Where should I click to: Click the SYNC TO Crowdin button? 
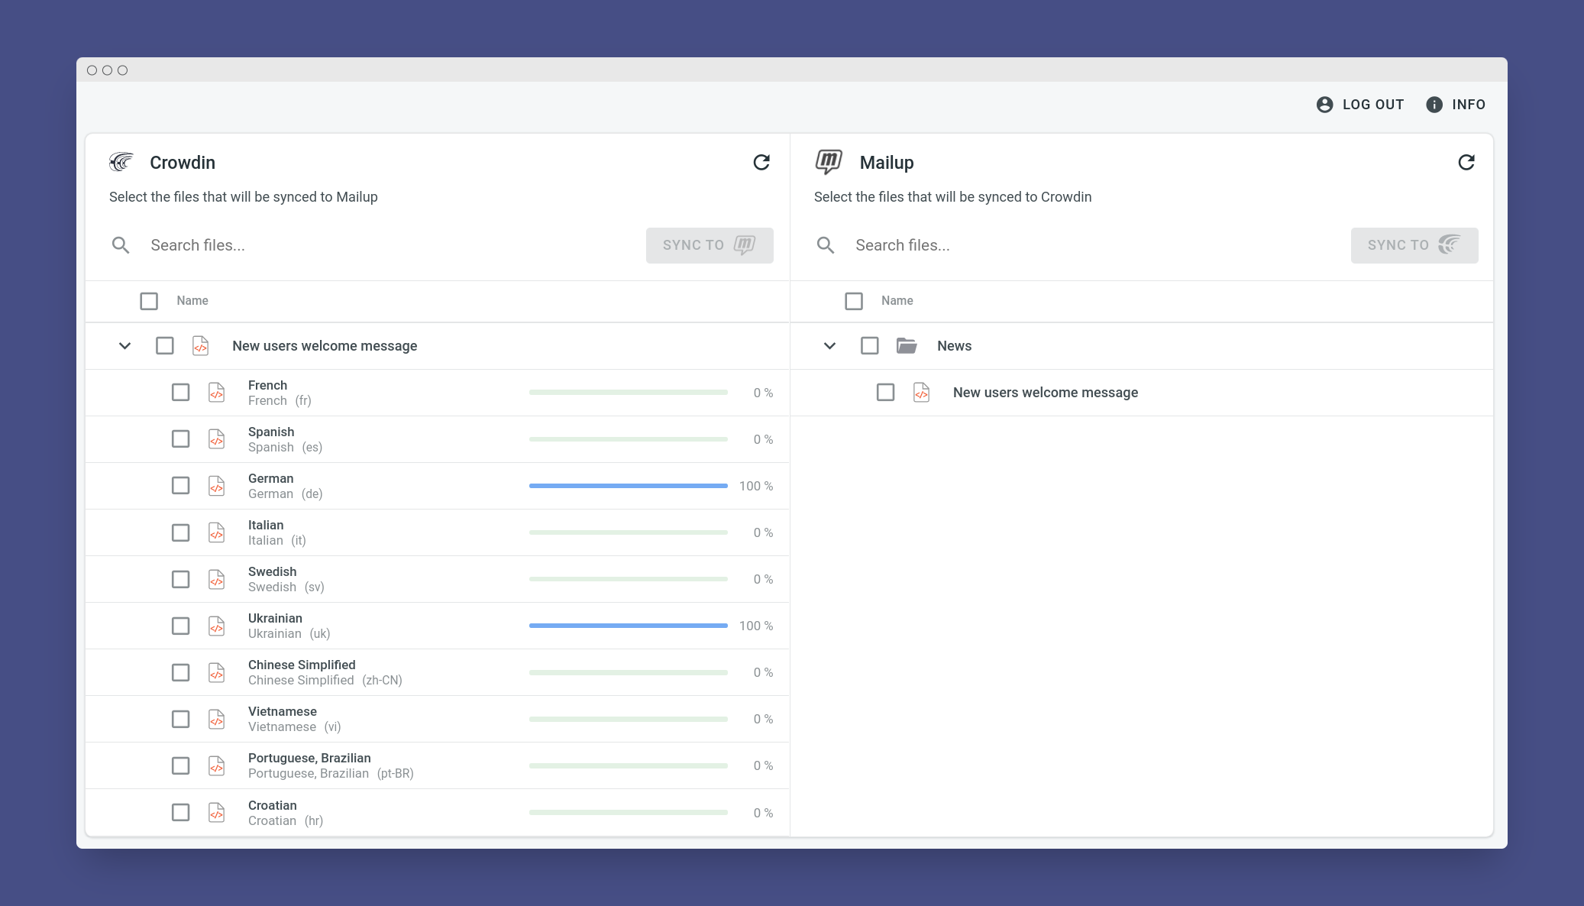coord(1414,245)
